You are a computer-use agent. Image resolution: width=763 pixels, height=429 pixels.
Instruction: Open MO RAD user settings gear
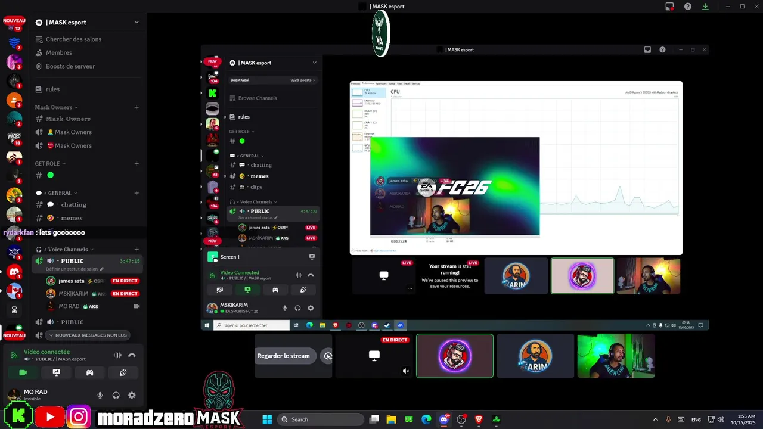(132, 395)
